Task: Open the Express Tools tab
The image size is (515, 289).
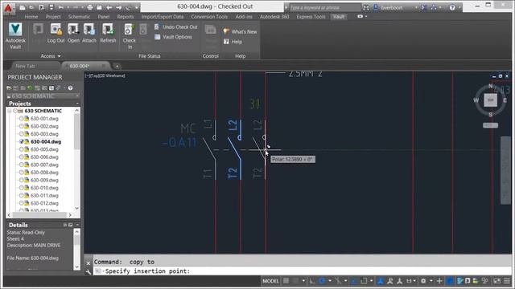Action: click(x=311, y=17)
